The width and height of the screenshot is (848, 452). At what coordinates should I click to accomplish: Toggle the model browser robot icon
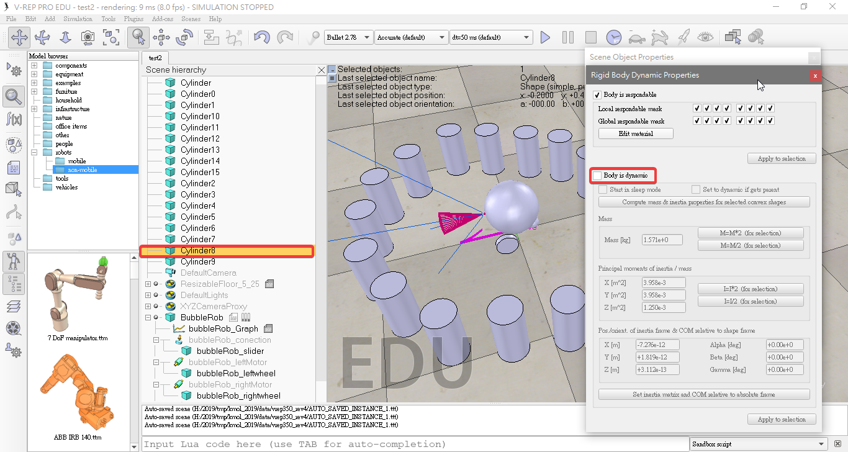[14, 261]
